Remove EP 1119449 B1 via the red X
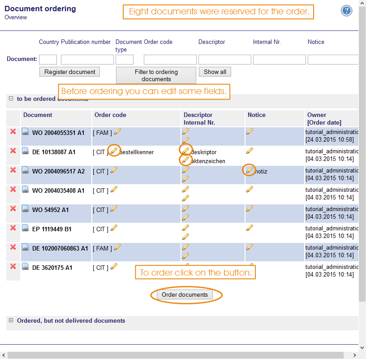 [x=13, y=228]
